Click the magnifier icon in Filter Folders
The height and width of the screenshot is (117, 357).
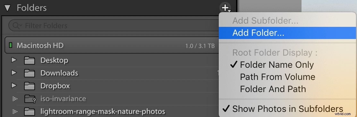17,26
